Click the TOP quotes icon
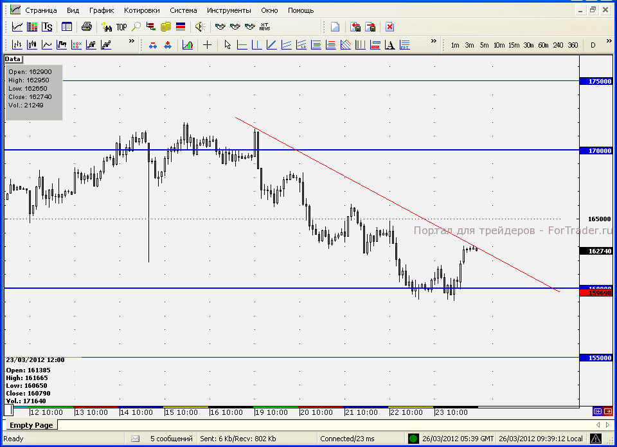 coord(121,27)
